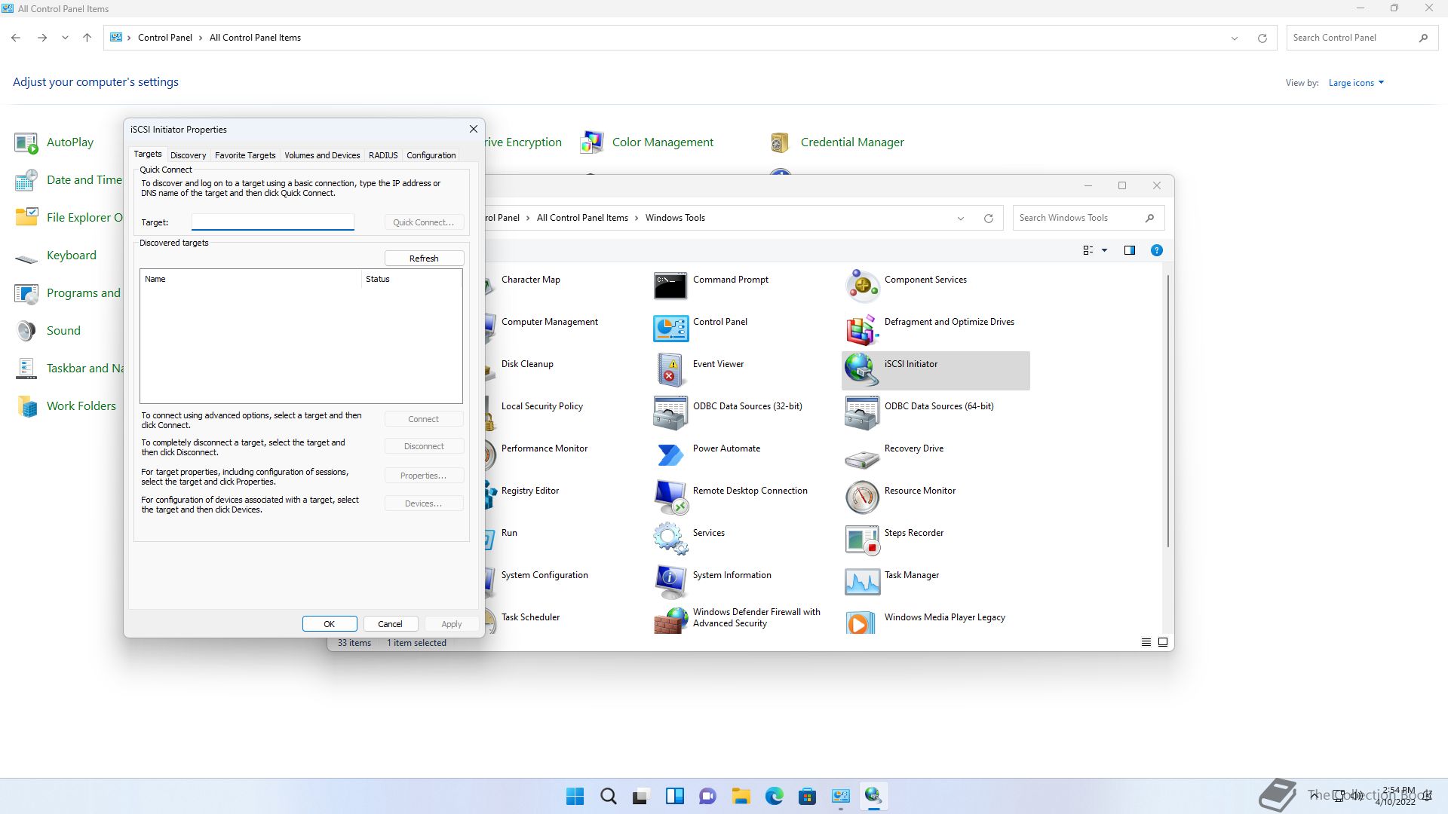This screenshot has width=1448, height=814.
Task: Launch Task Manager icon
Action: (x=862, y=581)
